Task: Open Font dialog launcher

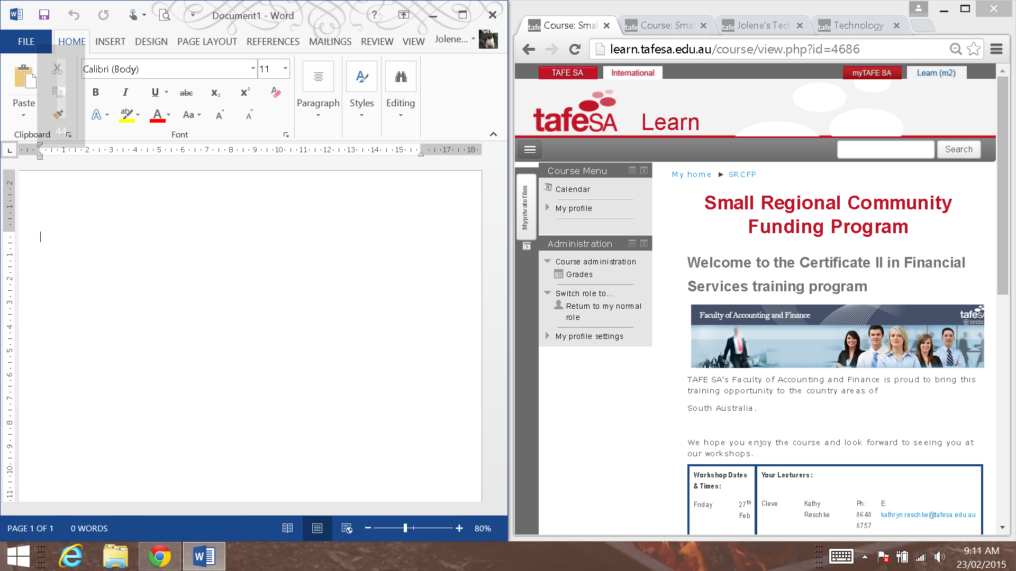Action: [x=286, y=135]
